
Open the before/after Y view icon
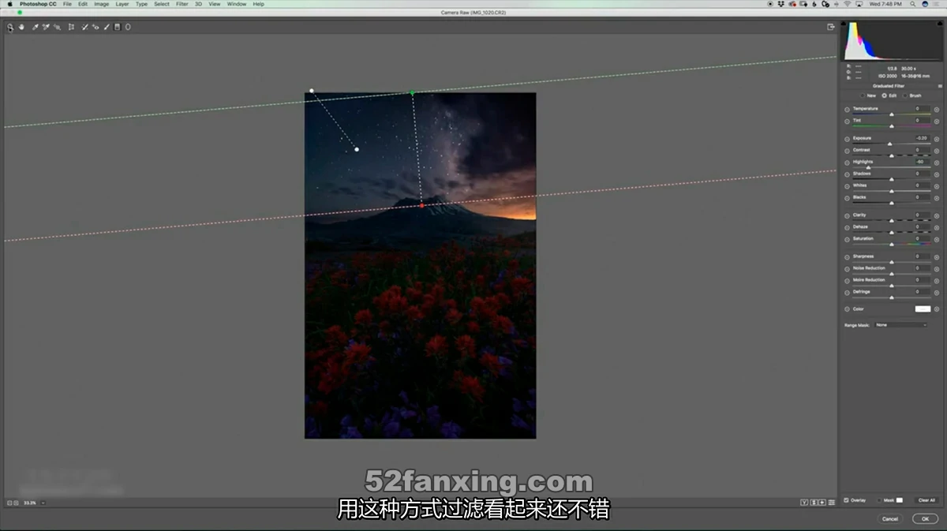click(804, 503)
